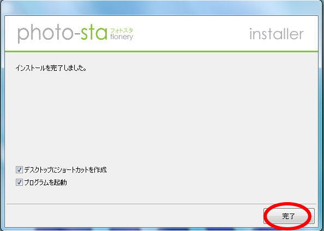Screen dimensions: 324x231
Task: Click the 完了 finish button
Action: 289,216
